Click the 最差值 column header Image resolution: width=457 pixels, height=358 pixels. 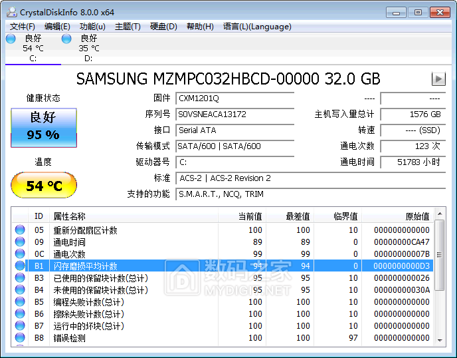click(x=290, y=216)
